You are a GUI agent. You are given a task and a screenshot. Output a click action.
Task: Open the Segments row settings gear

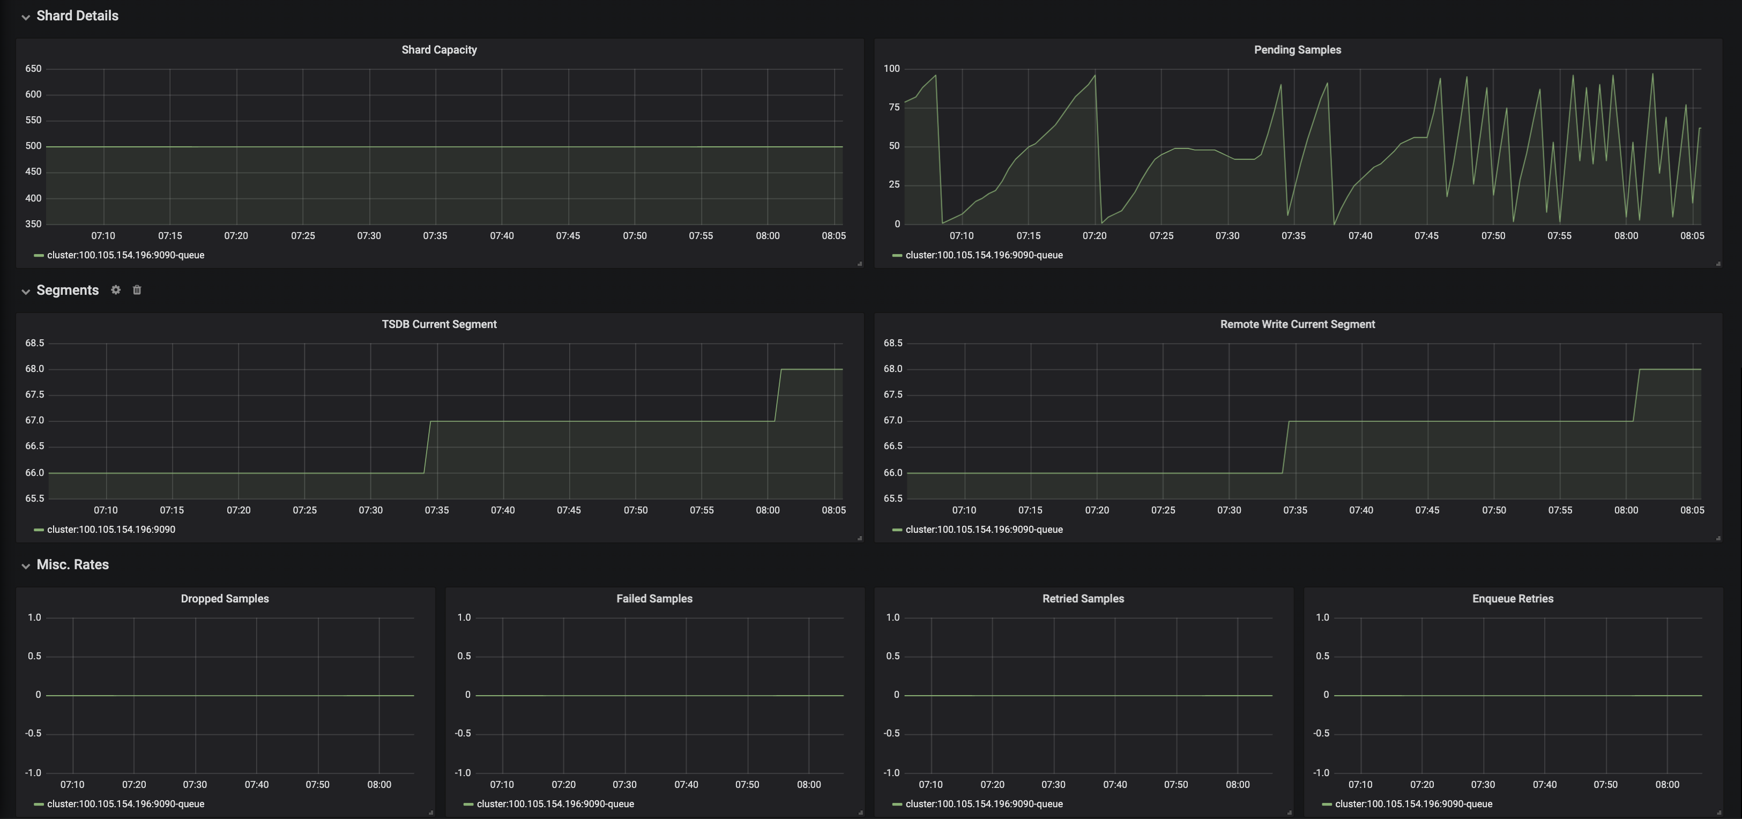pos(116,289)
